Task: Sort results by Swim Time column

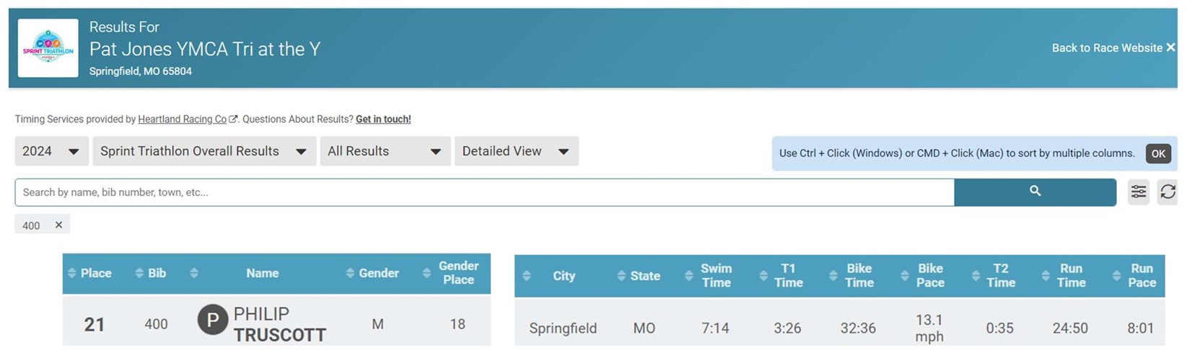Action: 709,276
